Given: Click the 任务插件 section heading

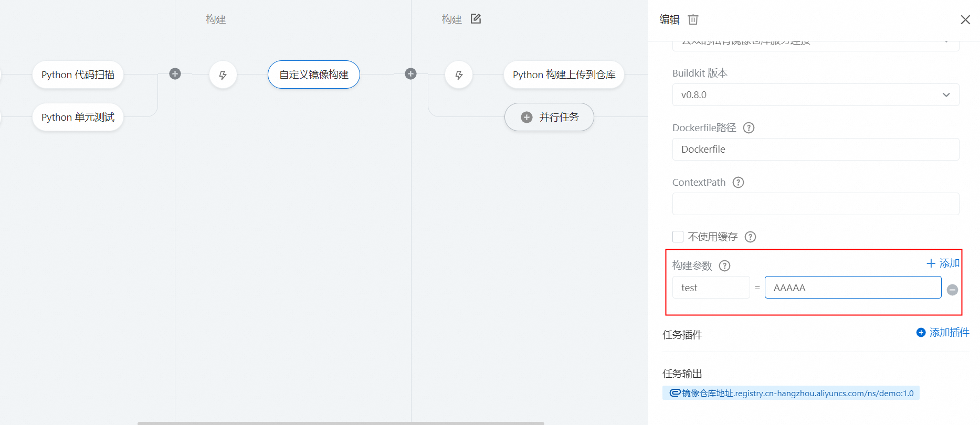Looking at the screenshot, I should point(682,335).
